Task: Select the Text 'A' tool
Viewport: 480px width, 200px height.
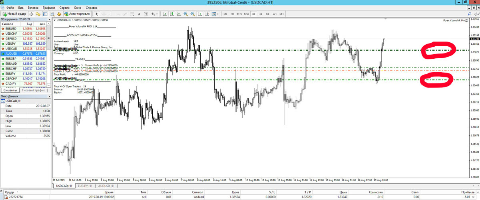Action: 139,14
